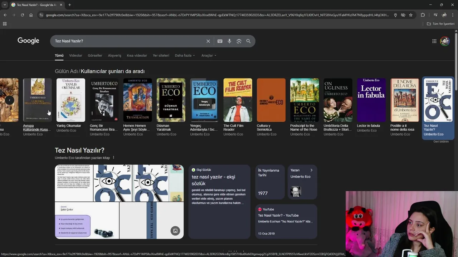Click the browser address bar
This screenshot has height=257, width=458.
pyautogui.click(x=217, y=15)
